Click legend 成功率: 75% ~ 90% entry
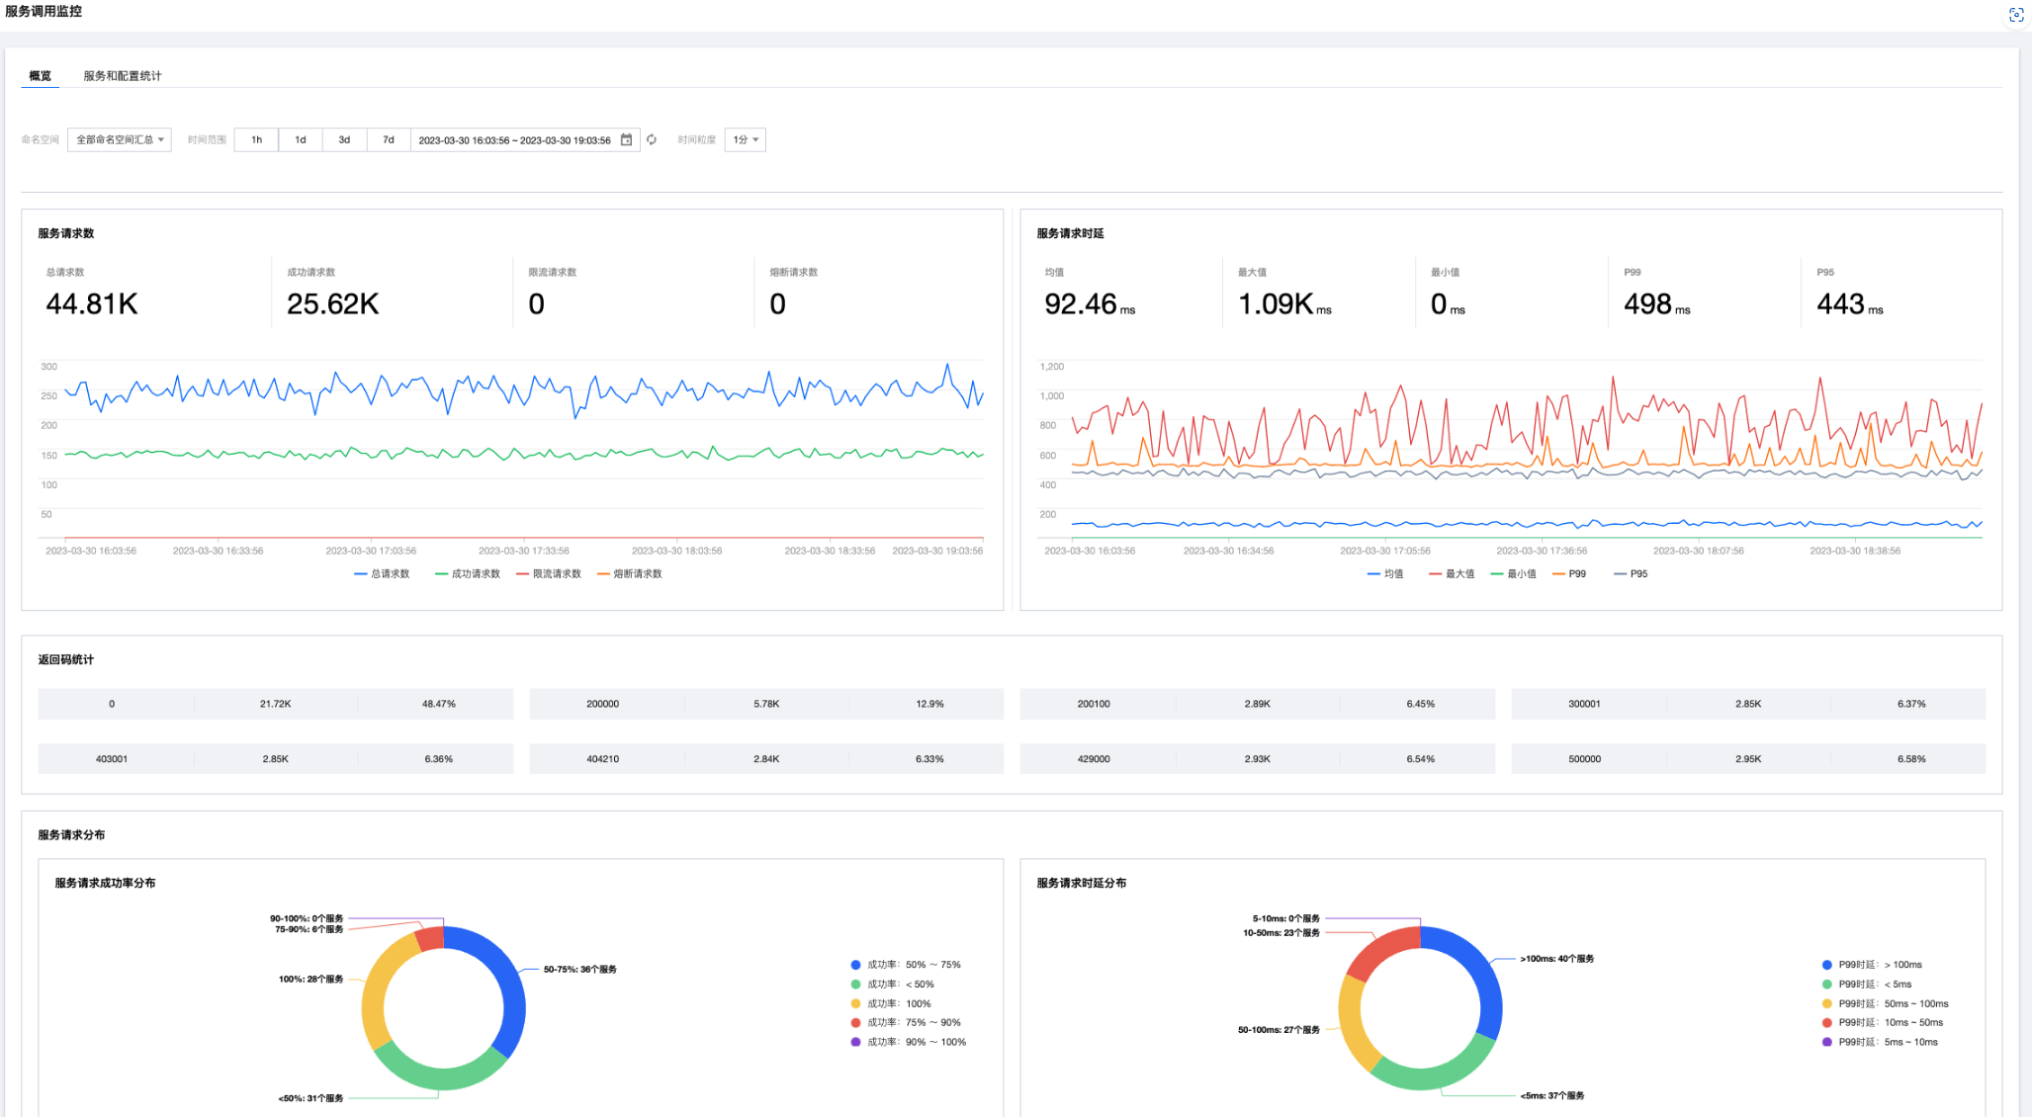The image size is (2032, 1117). pos(906,1022)
